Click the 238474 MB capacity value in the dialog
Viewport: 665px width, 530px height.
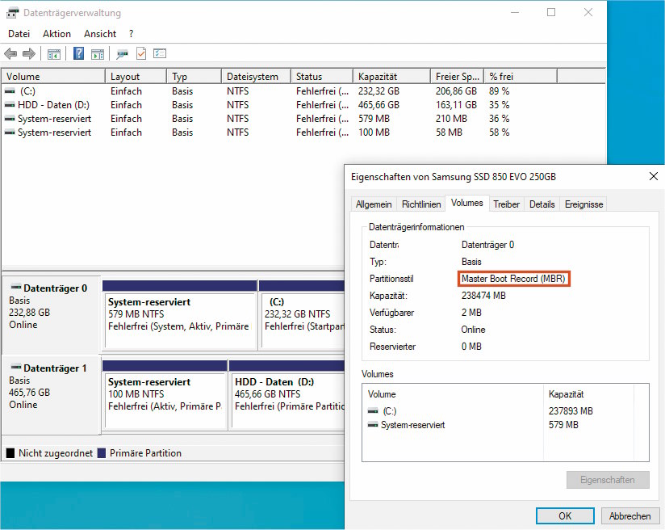[483, 296]
